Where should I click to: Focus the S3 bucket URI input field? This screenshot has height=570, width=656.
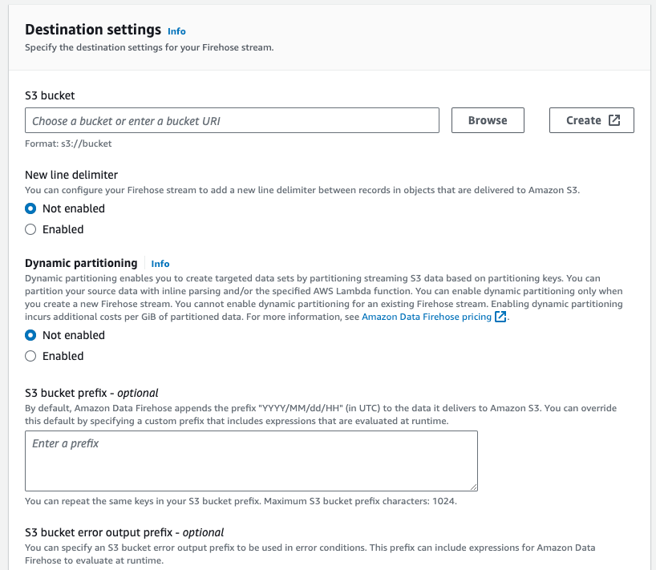[x=233, y=120]
